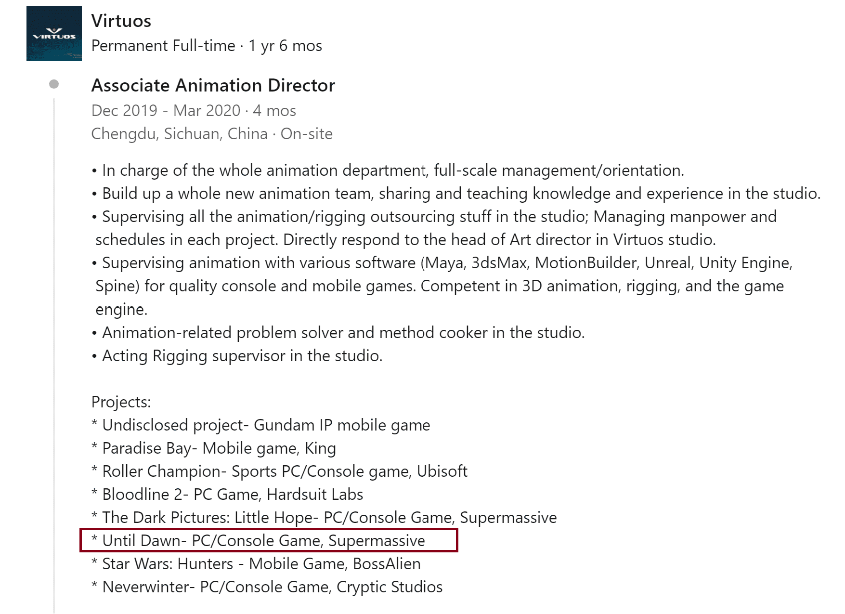
Task: Click the highlighted Until Dawn project line
Action: (x=264, y=541)
